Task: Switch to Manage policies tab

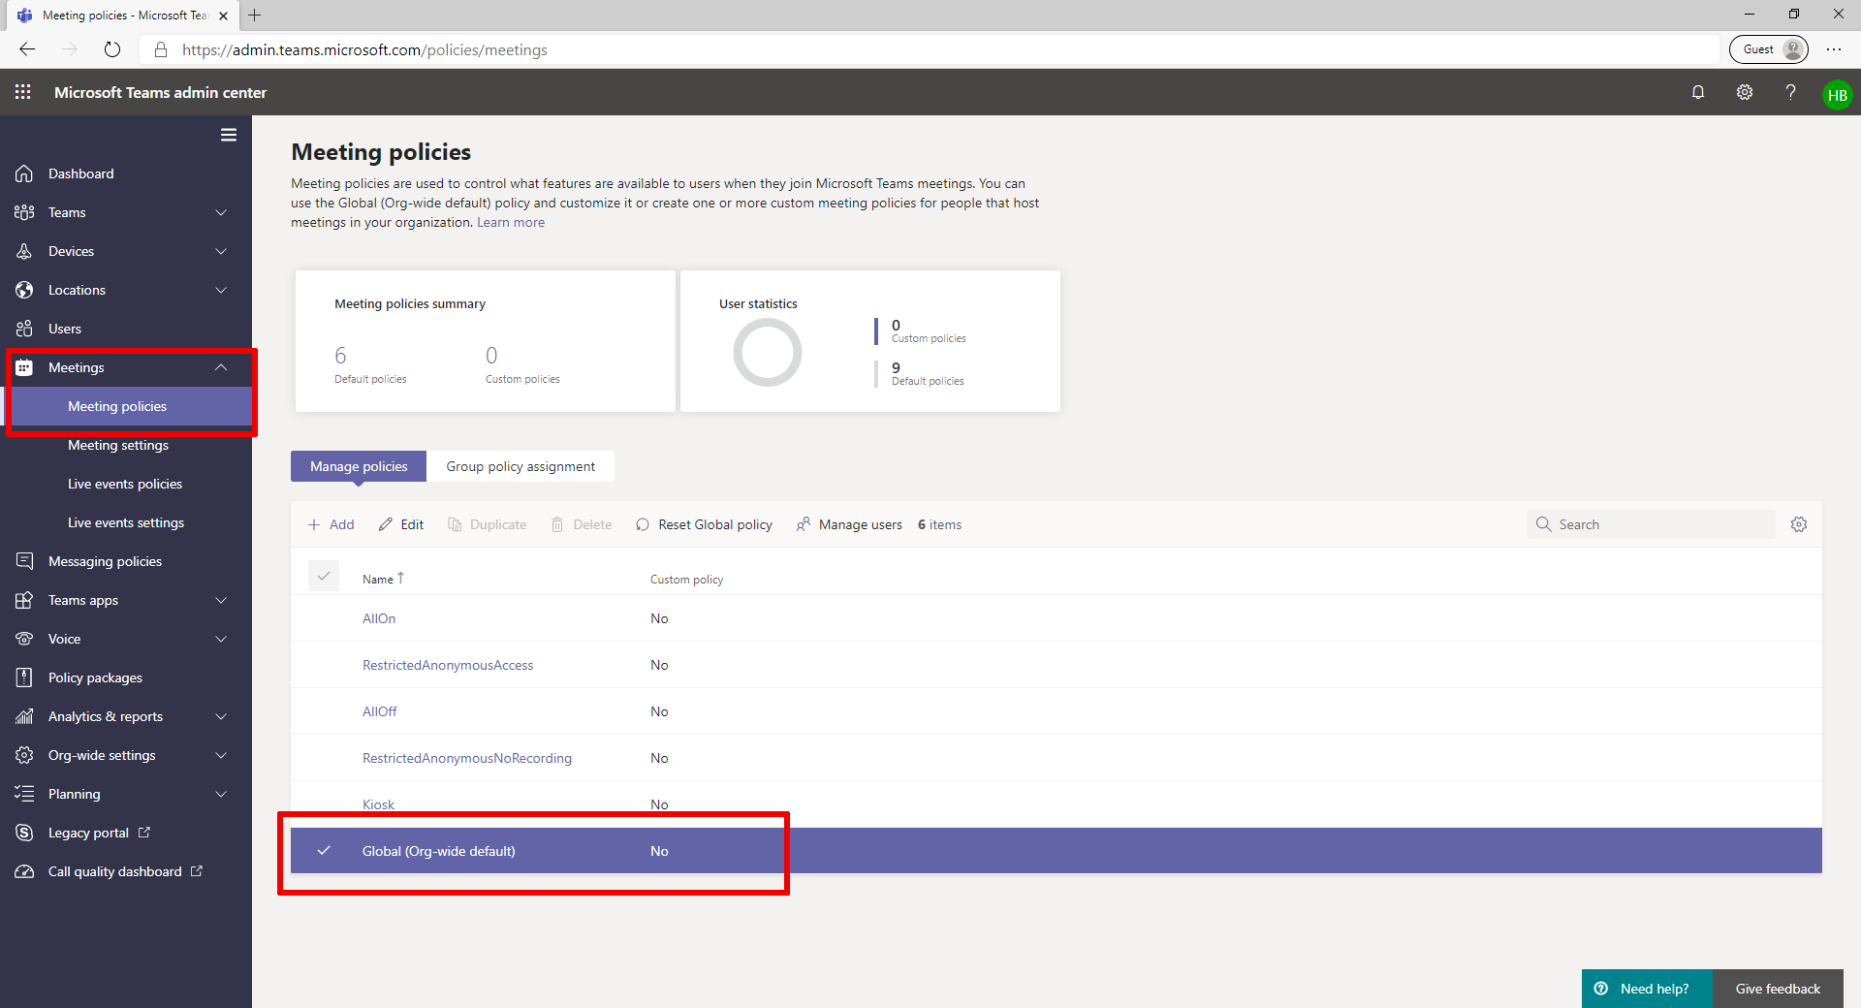Action: coord(359,466)
